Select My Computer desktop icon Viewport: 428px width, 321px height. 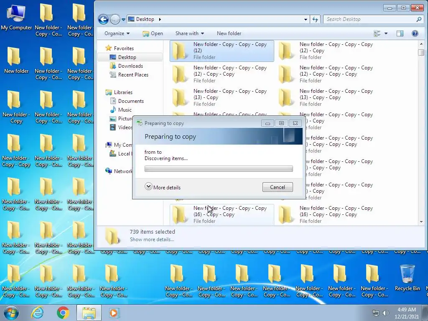tap(16, 18)
